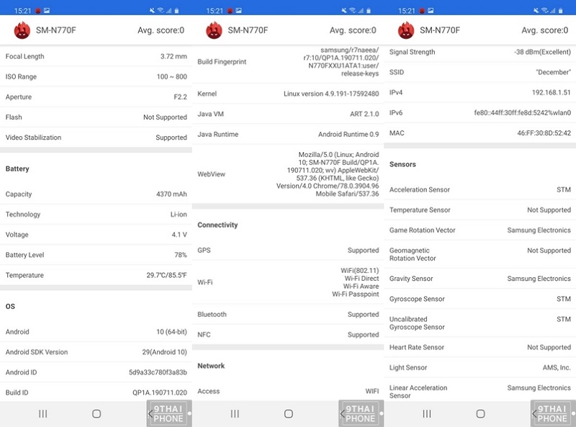The image size is (576, 427).
Task: Select the "ART 2.1.0" Java VM value
Action: point(364,114)
